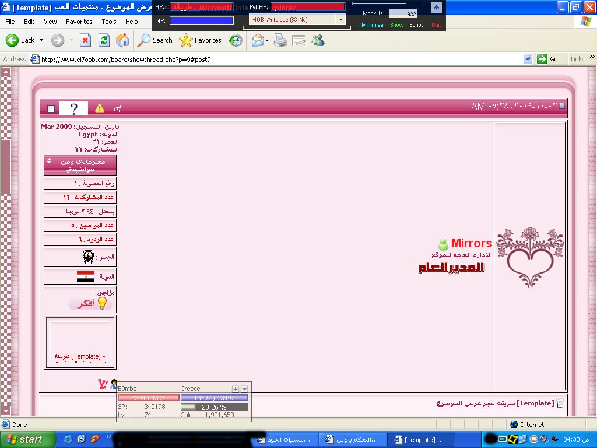Viewport: 597px width, 448px height.
Task: Tick the post selection checkbox
Action: pyautogui.click(x=51, y=108)
